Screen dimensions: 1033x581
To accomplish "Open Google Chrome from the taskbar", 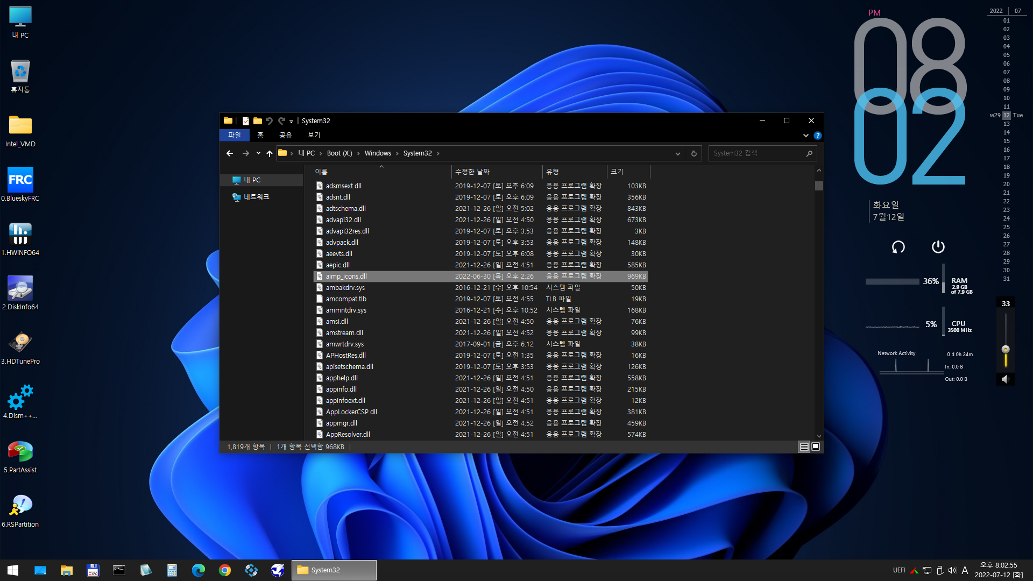I will click(225, 570).
